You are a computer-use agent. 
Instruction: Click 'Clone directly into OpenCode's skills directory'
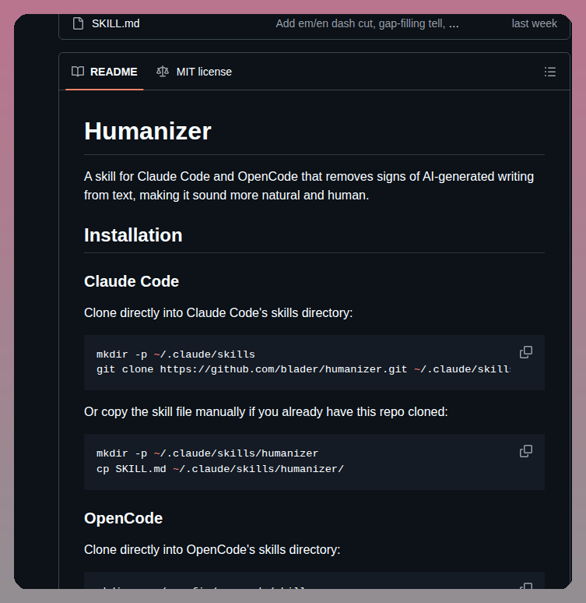coord(212,549)
